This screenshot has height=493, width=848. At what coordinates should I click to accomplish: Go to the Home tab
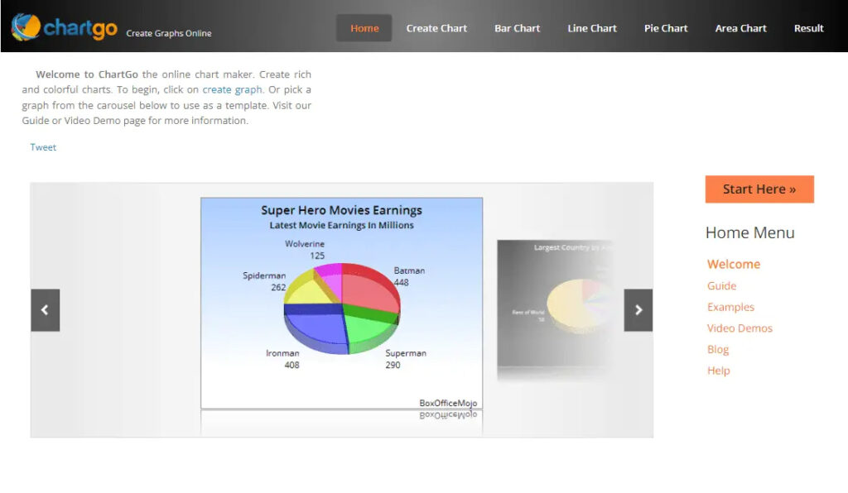coord(364,27)
